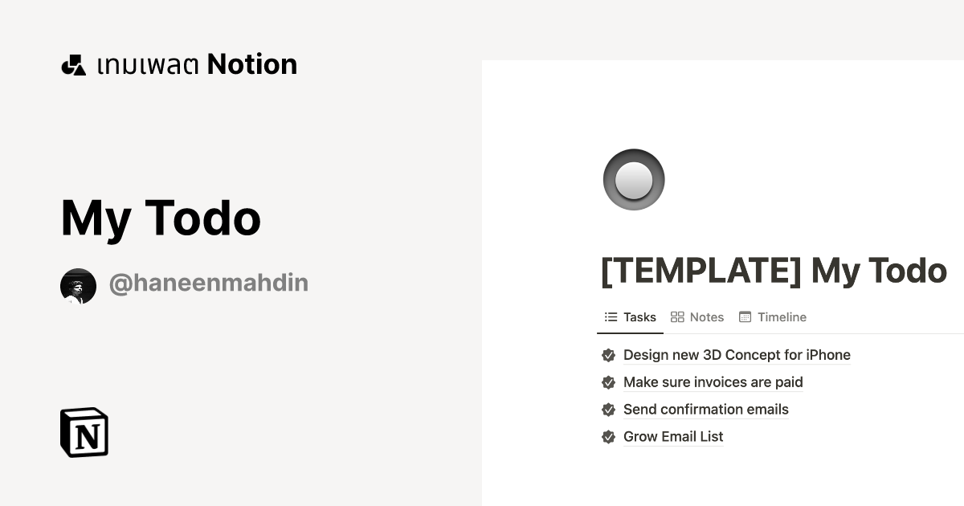Toggle checkmark for Send confirmation emails
The height and width of the screenshot is (506, 964).
[608, 410]
